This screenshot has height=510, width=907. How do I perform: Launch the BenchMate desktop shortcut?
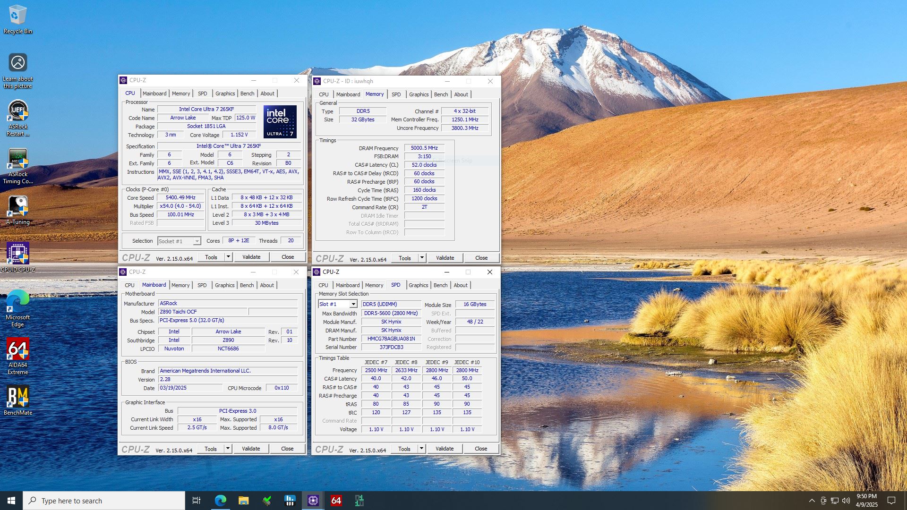coord(18,401)
